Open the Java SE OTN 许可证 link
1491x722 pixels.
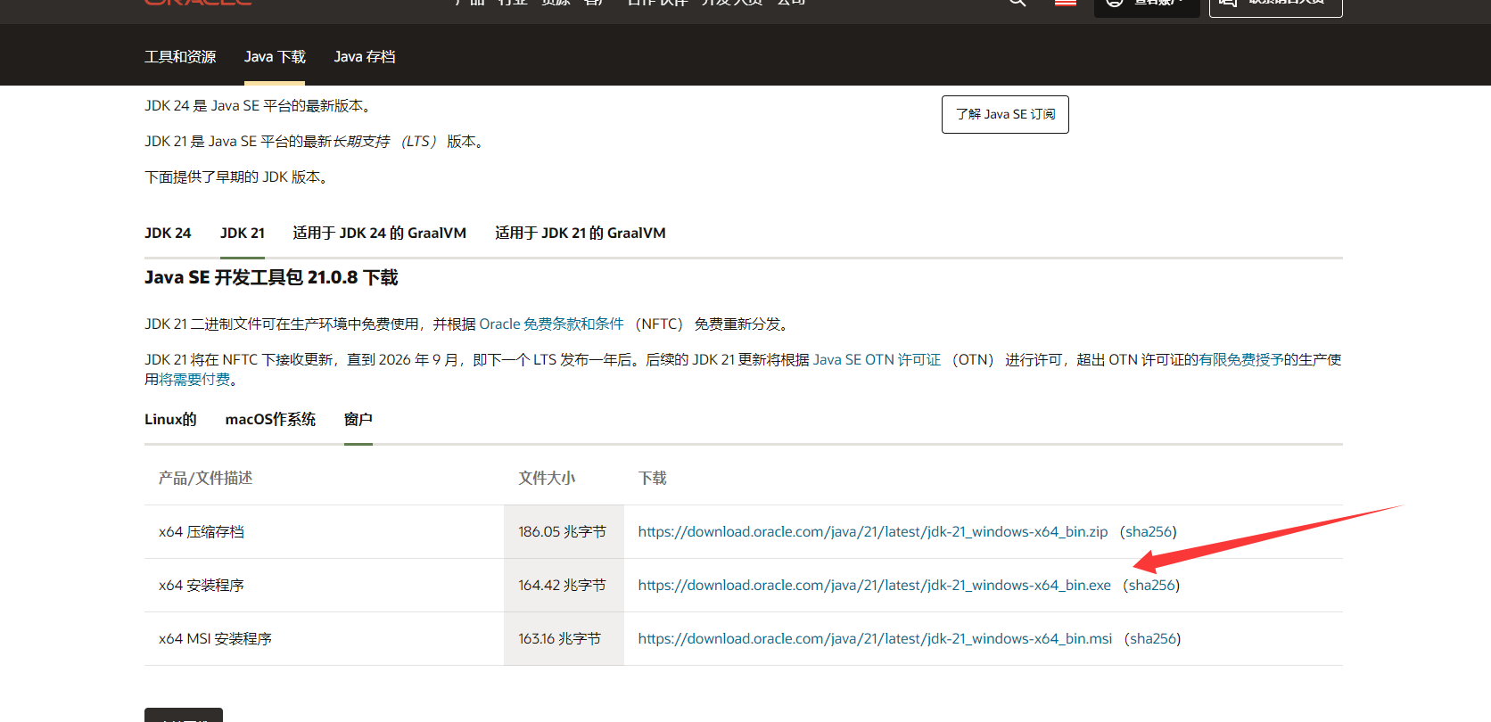(x=877, y=359)
